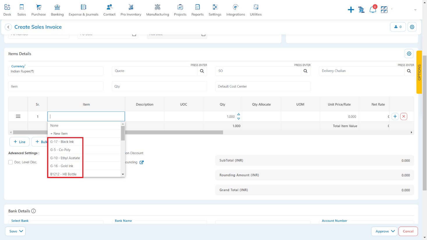Open the Contact menu
427x240 pixels.
tap(109, 10)
